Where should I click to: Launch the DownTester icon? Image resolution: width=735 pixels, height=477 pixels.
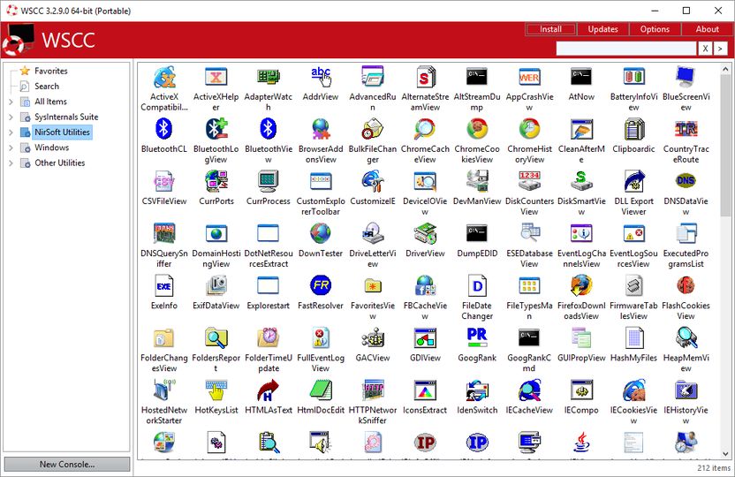coord(321,233)
